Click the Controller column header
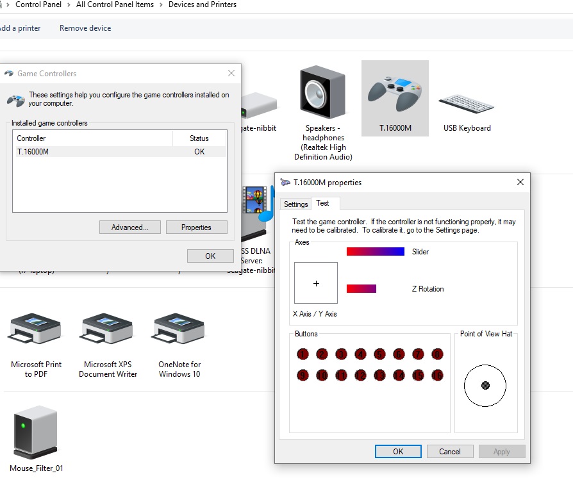 (93, 138)
